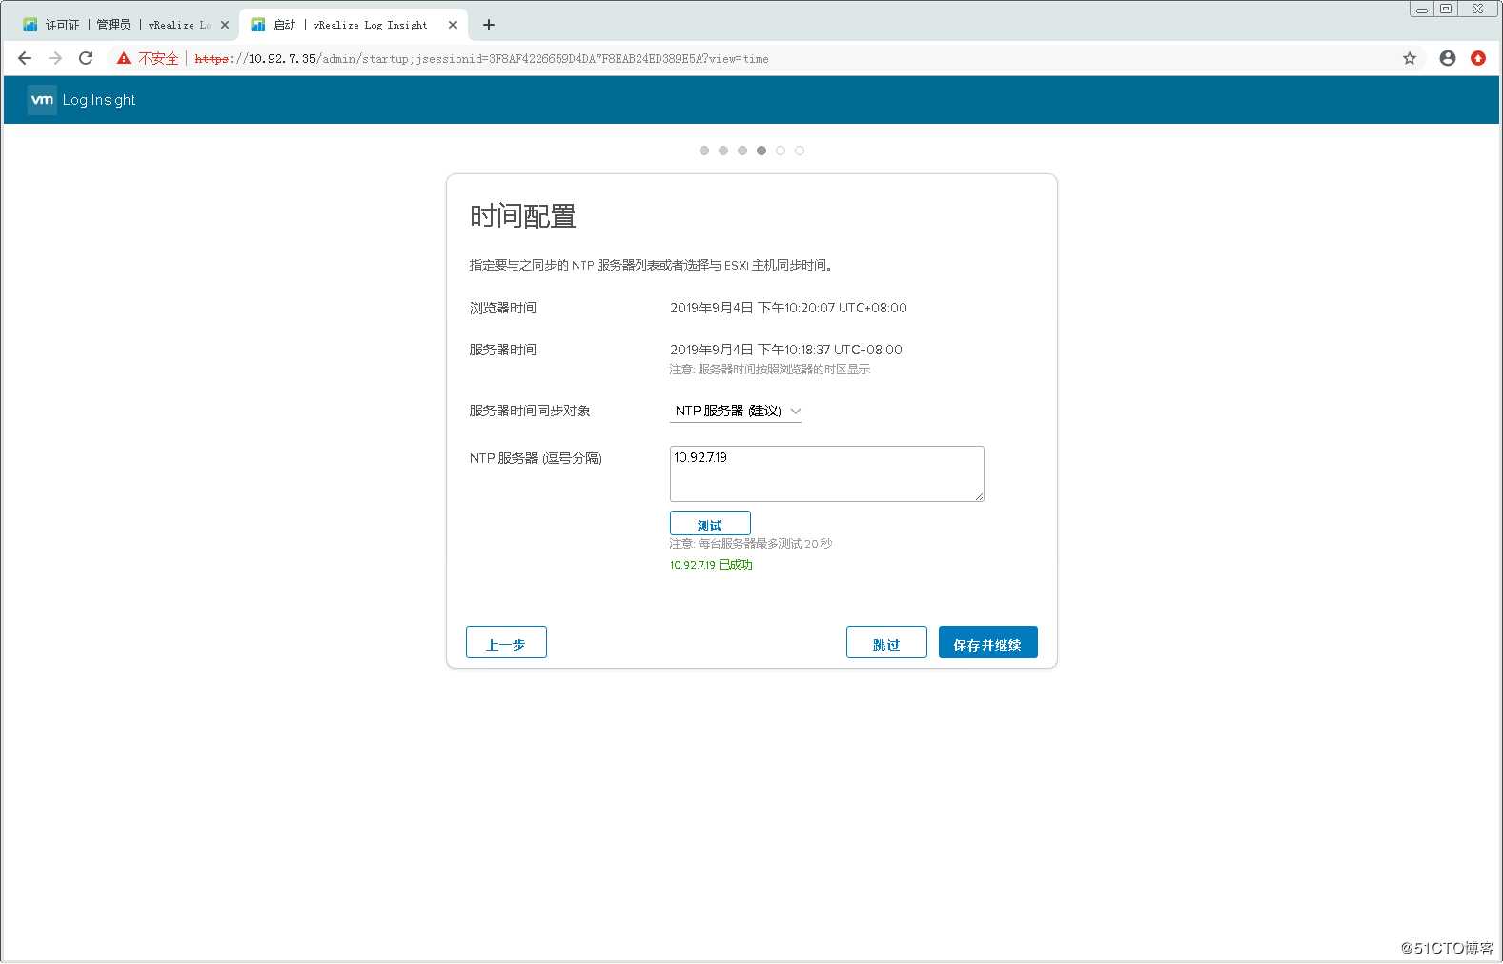Click the red update icon in toolbar
This screenshot has height=964, width=1503.
click(1478, 58)
